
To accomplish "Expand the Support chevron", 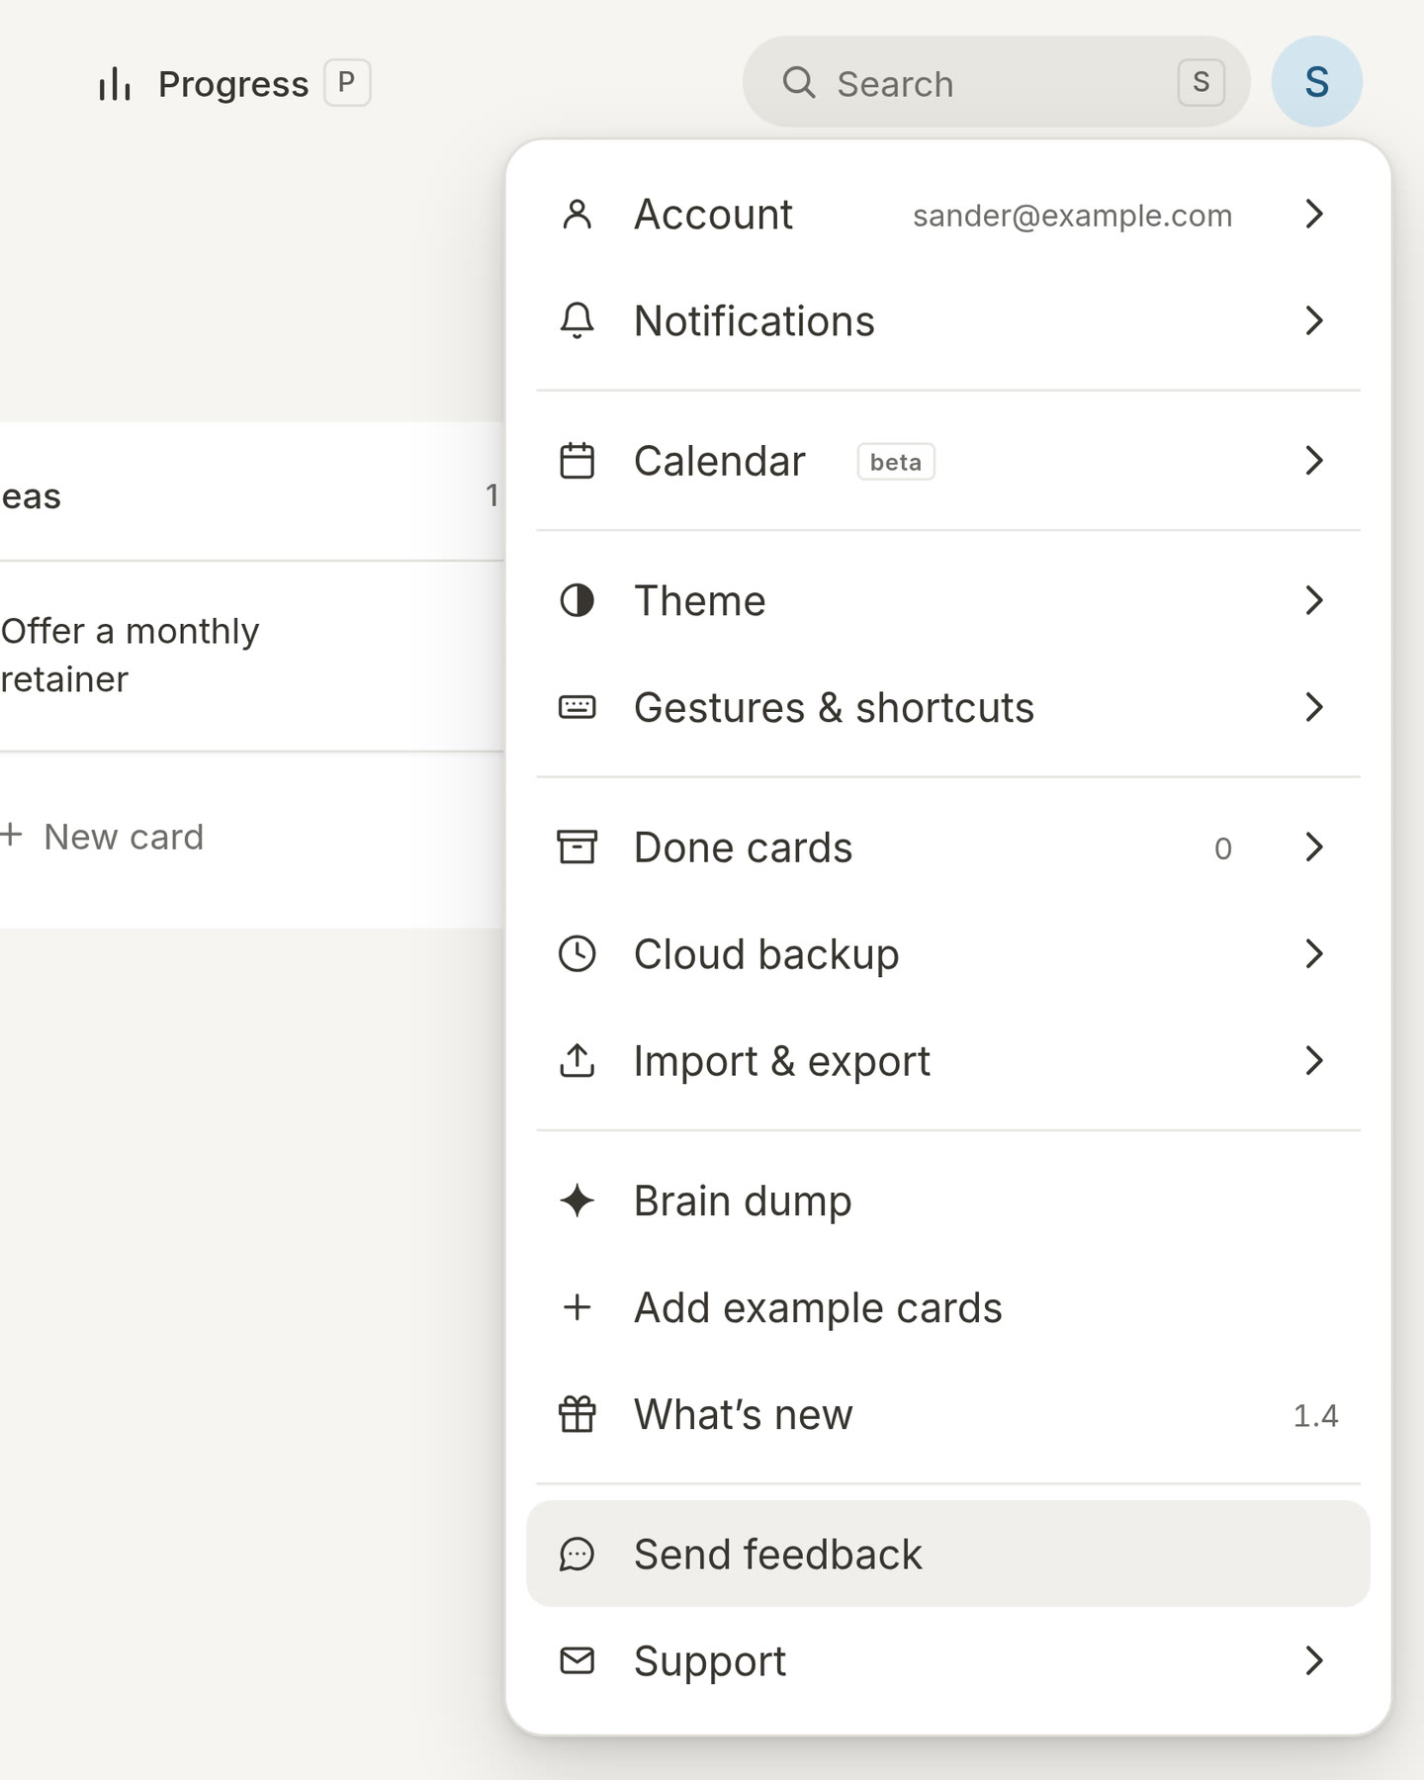I will point(1313,1660).
